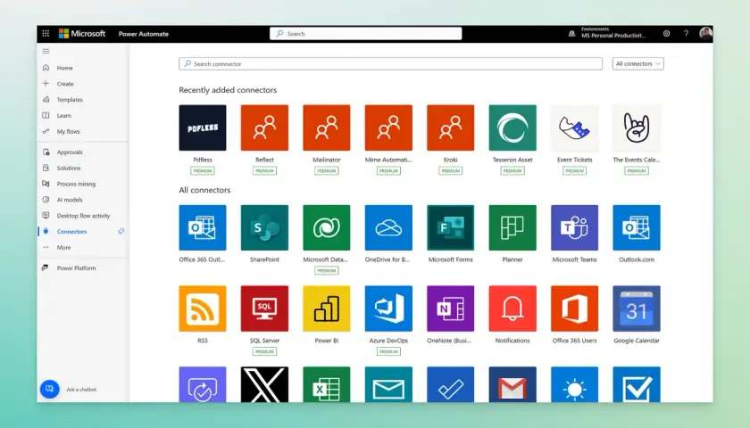Select the OneNote (Business) connector
Image resolution: width=750 pixels, height=428 pixels.
tap(450, 309)
